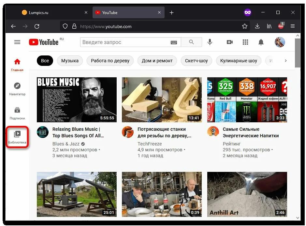
Task: Click the private browsing mask icon
Action: pyautogui.click(x=248, y=12)
